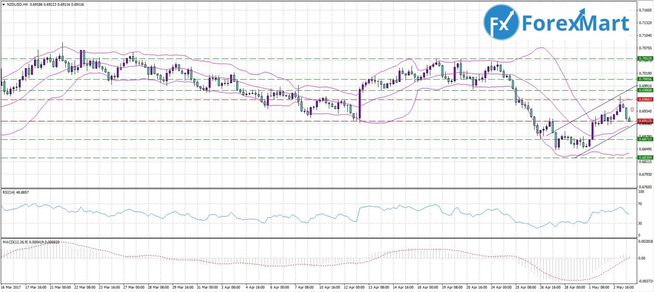The width and height of the screenshot is (654, 292).
Task: Select the green 0.68304 price level tag
Action: point(645,158)
